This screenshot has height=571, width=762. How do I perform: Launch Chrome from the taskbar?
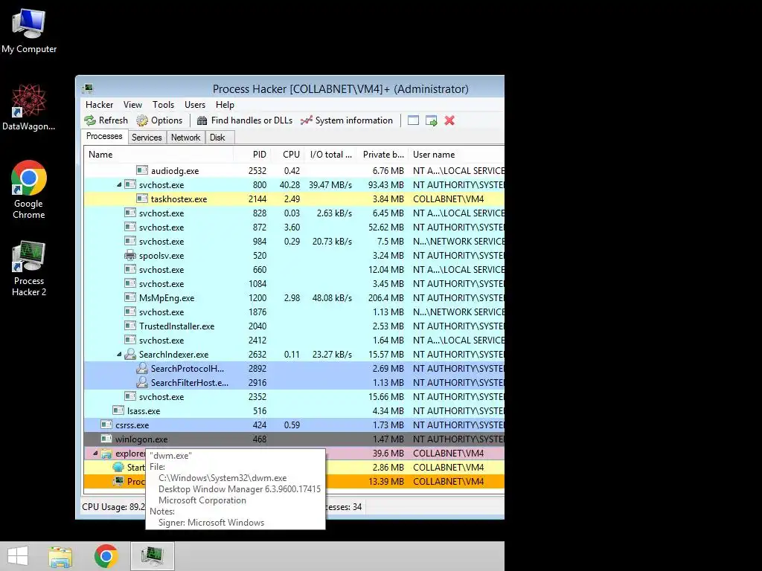pos(106,556)
